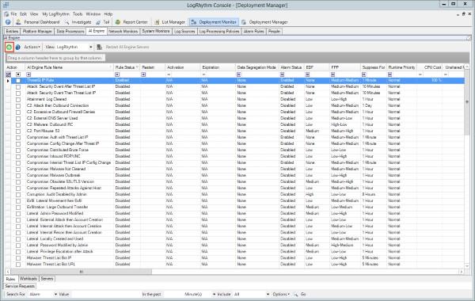This screenshot has width=475, height=301.
Task: Click the magnifier icon beside Go
Action: coord(295,295)
